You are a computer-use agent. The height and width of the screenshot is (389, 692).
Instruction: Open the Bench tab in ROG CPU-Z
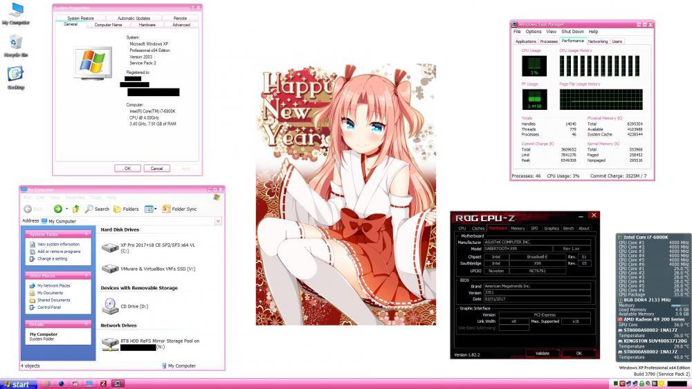tap(568, 228)
